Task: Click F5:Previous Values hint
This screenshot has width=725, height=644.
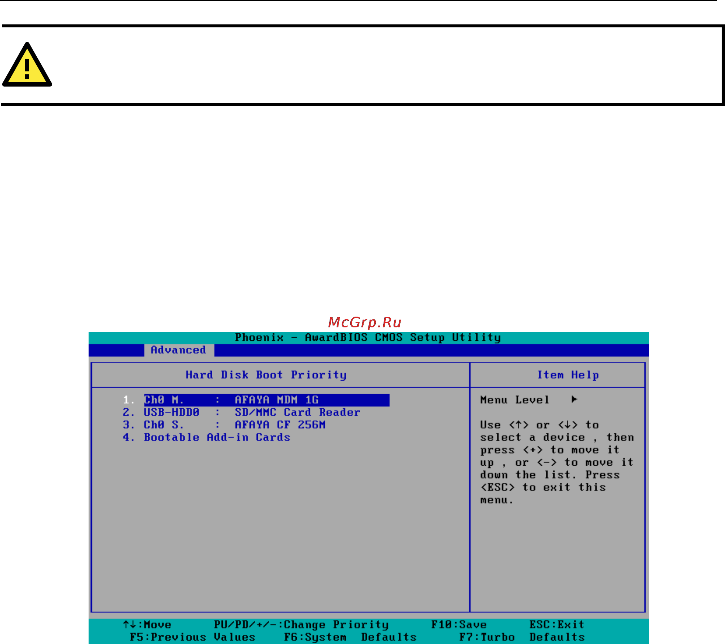Action: click(192, 637)
